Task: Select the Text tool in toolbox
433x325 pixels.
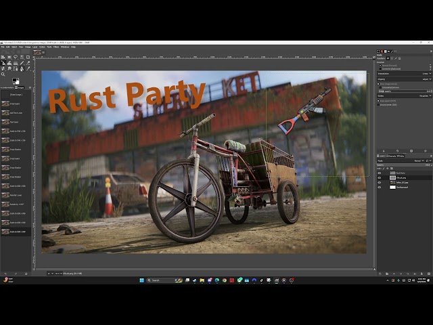Action: (22, 68)
